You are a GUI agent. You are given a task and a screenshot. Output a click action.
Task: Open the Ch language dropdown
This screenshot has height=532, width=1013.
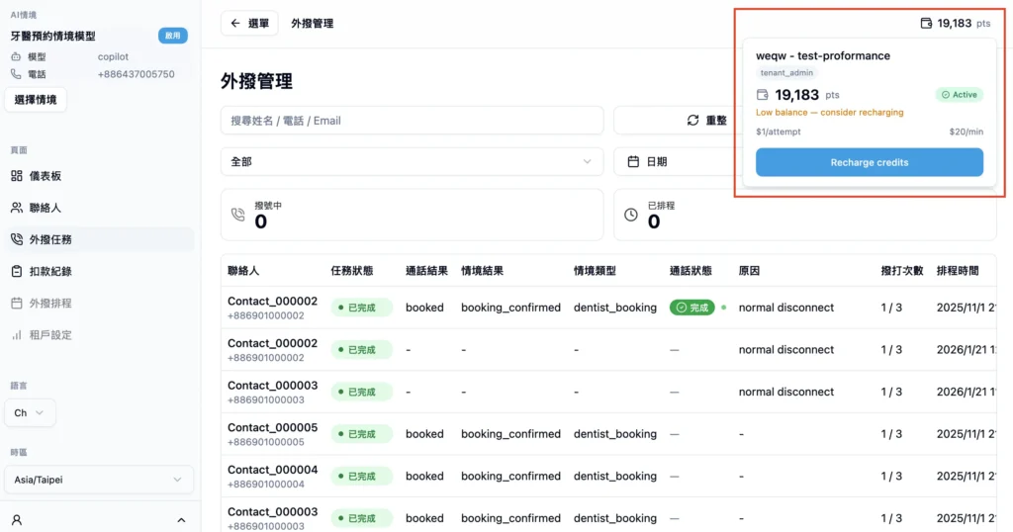[30, 413]
